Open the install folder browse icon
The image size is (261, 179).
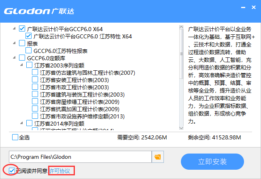pos(158,157)
